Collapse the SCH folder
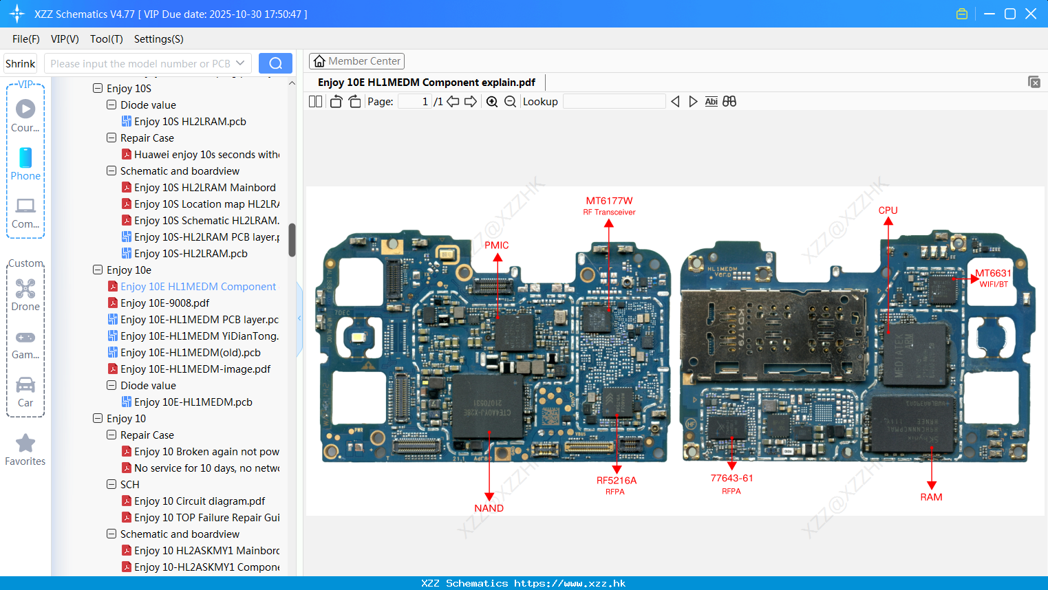The width and height of the screenshot is (1048, 590). tap(111, 484)
